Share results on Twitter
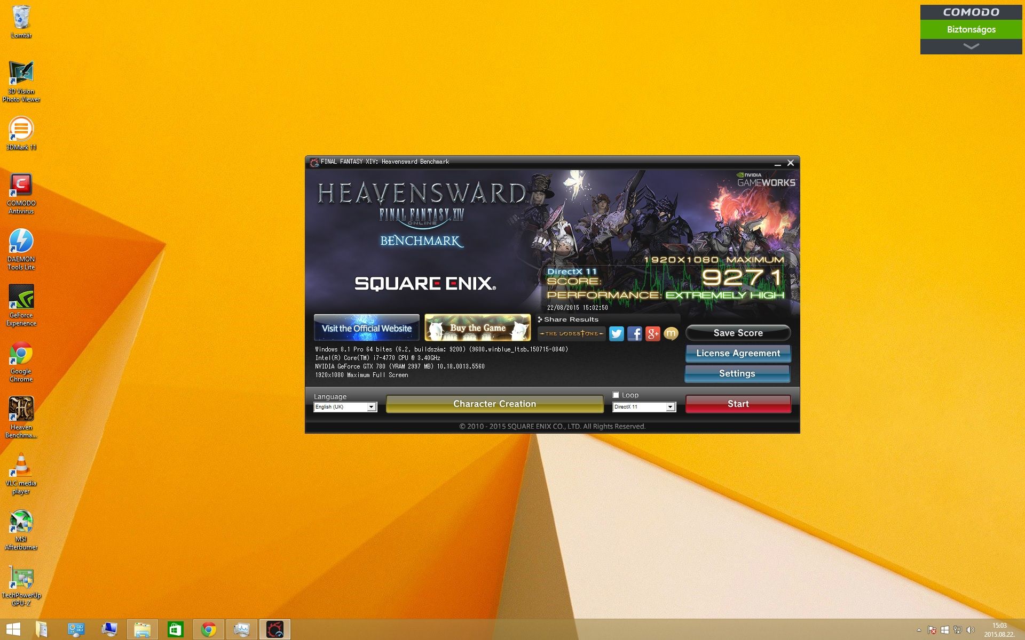Image resolution: width=1025 pixels, height=640 pixels. tap(617, 334)
